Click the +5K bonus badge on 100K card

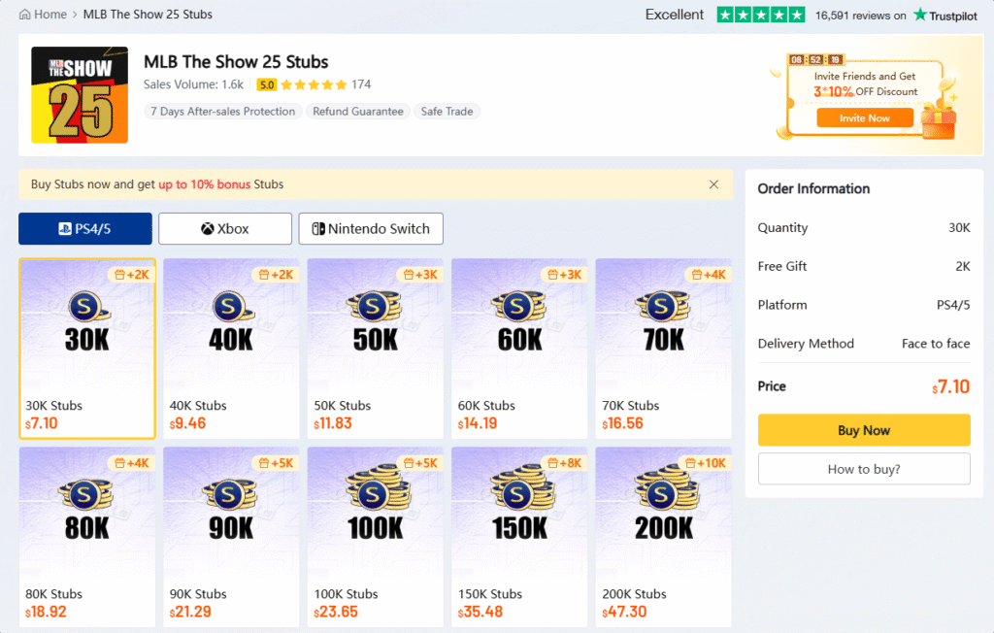point(419,463)
